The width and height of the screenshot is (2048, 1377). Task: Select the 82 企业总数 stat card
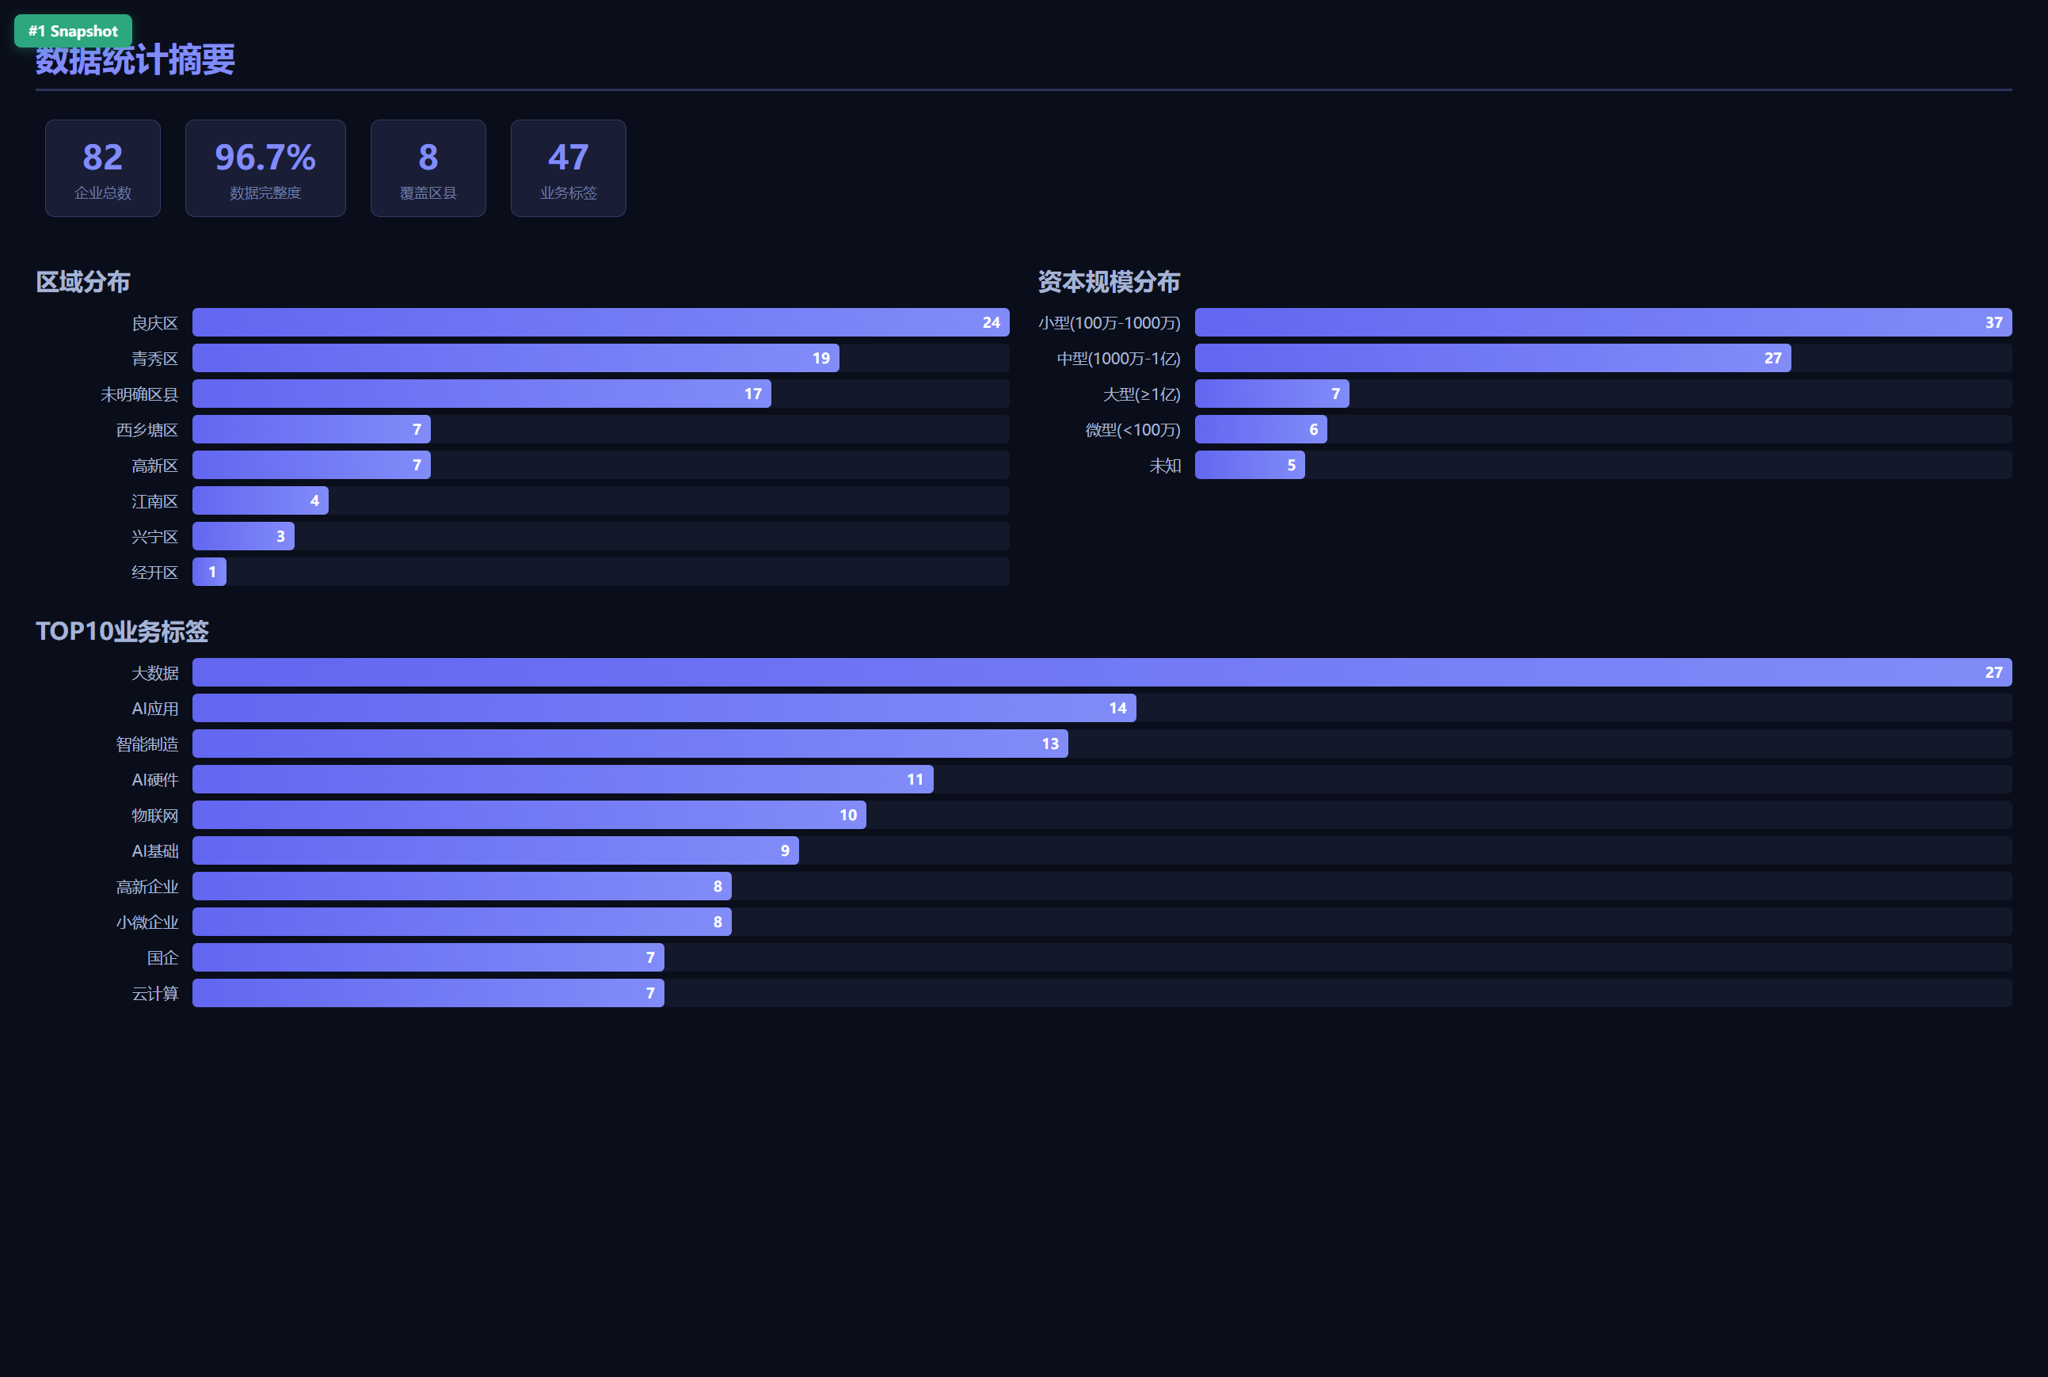[x=103, y=168]
